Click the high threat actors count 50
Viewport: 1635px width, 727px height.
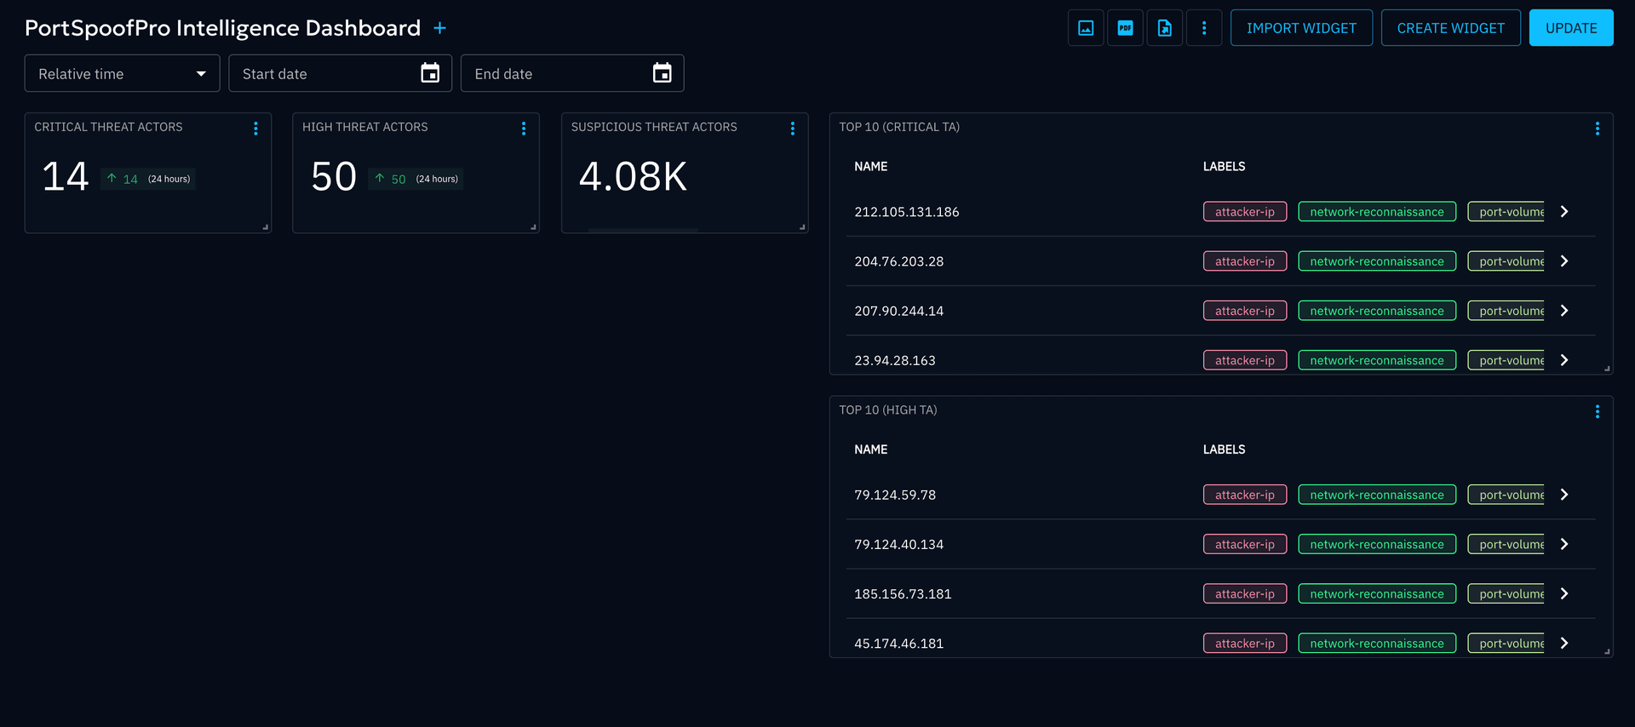[x=334, y=177]
